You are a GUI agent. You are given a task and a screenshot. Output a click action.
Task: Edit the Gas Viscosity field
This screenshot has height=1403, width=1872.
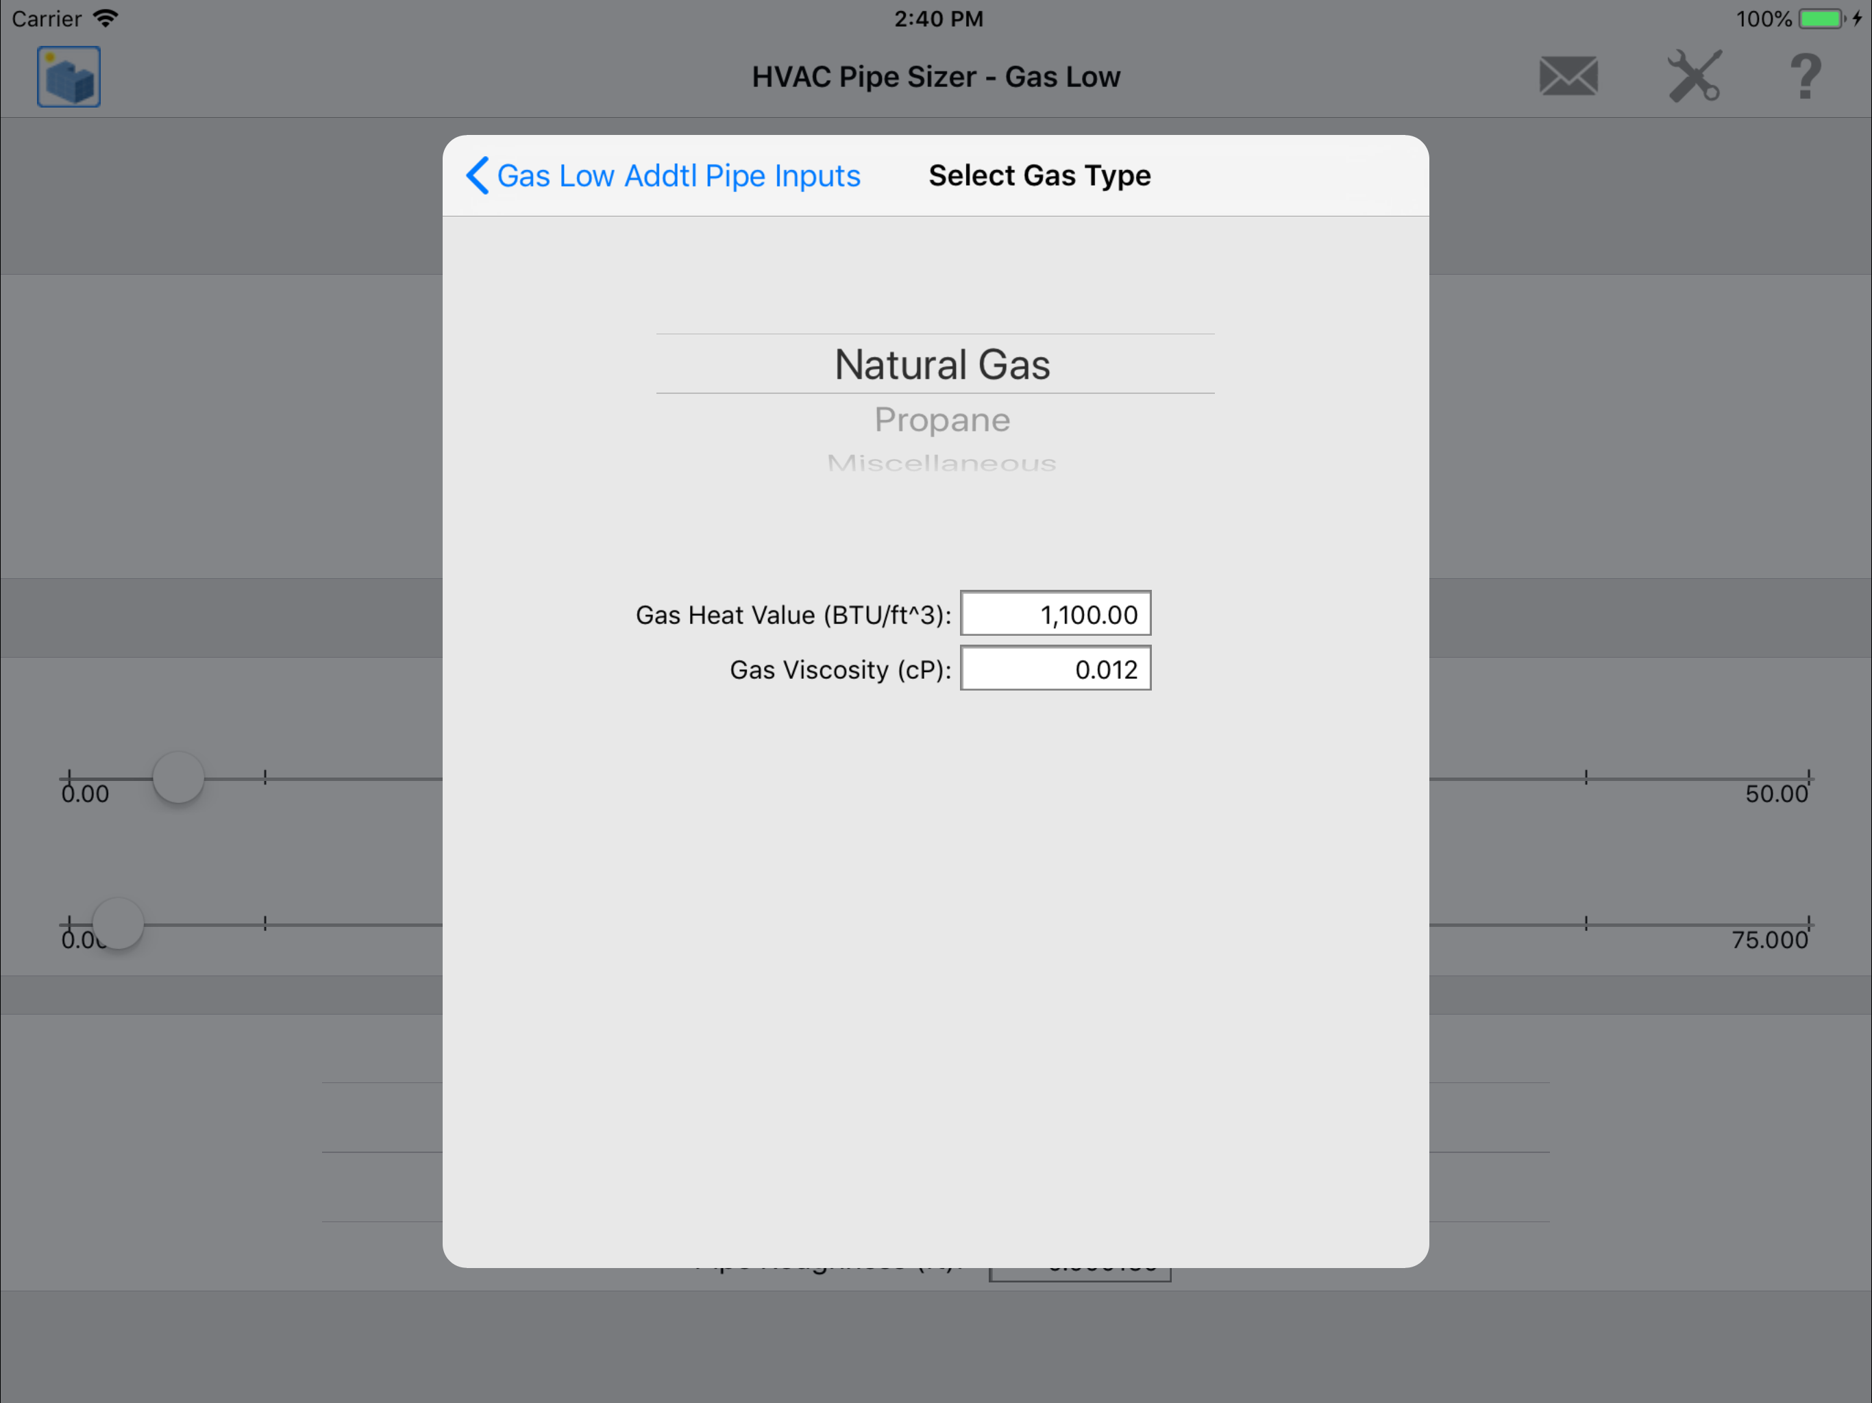pyautogui.click(x=1055, y=669)
